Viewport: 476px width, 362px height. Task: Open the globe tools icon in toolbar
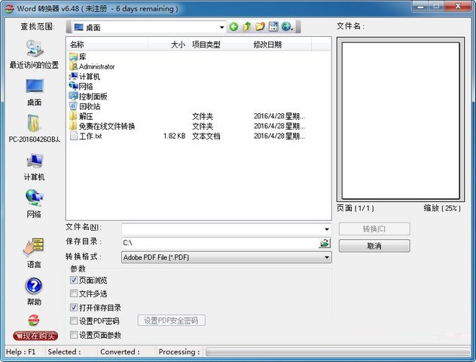tap(287, 27)
